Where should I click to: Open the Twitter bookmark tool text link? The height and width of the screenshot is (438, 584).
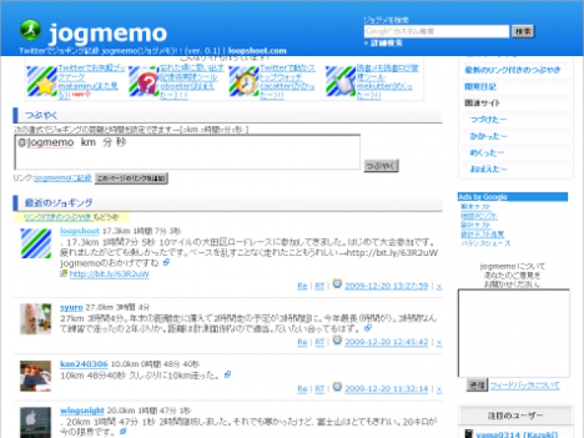pos(91,81)
